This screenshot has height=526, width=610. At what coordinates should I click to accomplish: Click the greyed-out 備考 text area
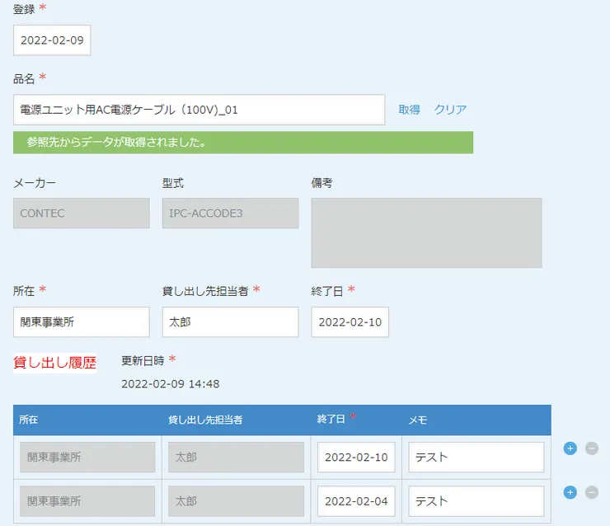pyautogui.click(x=426, y=232)
